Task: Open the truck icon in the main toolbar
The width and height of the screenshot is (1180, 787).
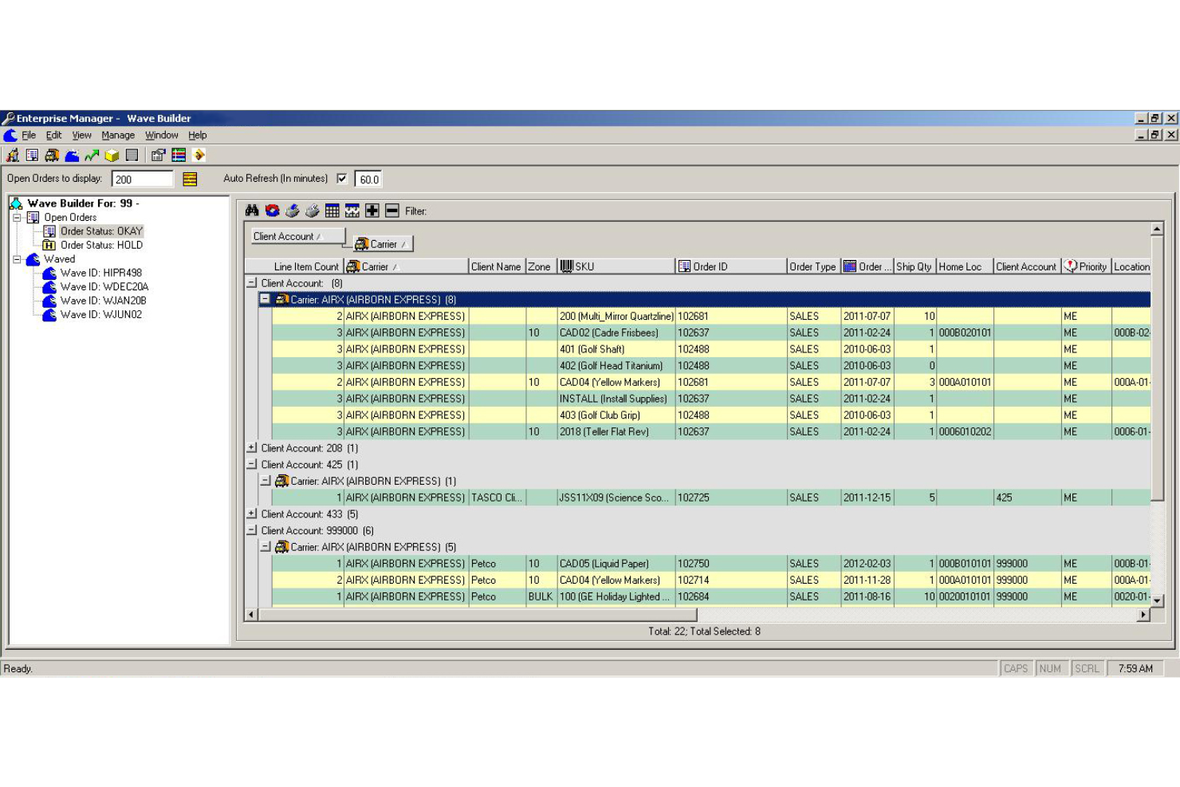Action: point(53,155)
